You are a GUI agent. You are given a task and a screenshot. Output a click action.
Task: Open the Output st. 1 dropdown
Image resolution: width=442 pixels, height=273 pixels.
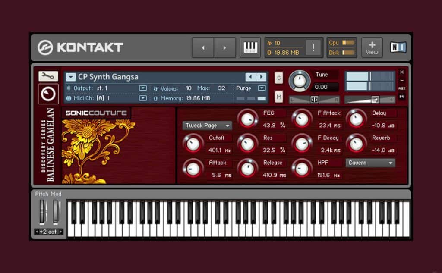[x=143, y=88]
